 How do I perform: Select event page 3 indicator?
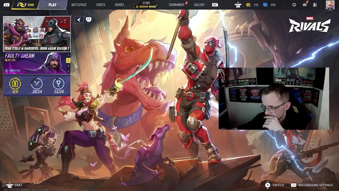(x=68, y=66)
